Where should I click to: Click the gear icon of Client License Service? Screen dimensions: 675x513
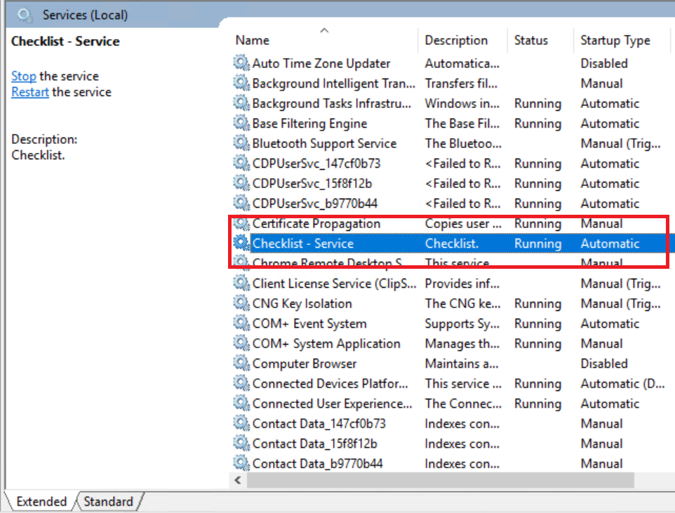[x=241, y=283]
